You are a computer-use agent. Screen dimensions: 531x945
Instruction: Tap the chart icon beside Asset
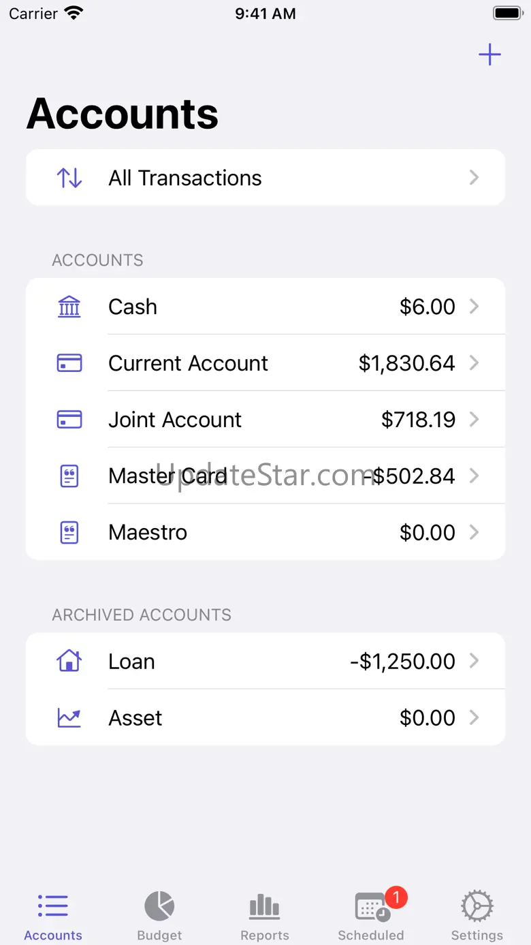point(69,717)
